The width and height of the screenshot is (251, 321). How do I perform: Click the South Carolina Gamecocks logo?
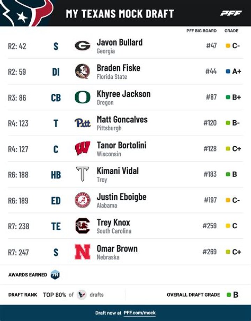tap(82, 226)
